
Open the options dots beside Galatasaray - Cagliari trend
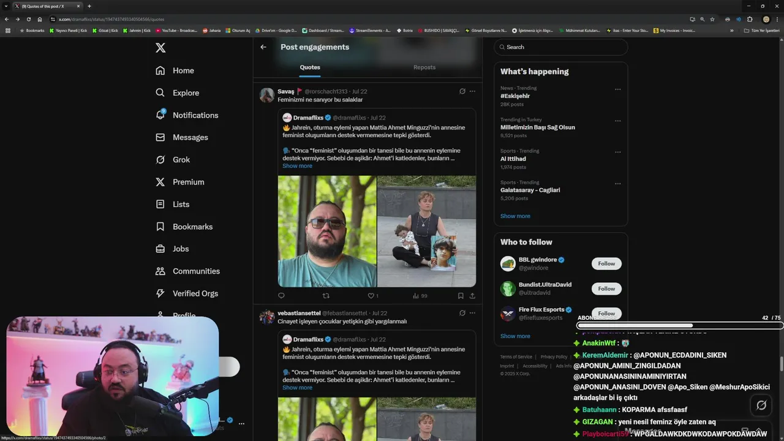click(617, 183)
